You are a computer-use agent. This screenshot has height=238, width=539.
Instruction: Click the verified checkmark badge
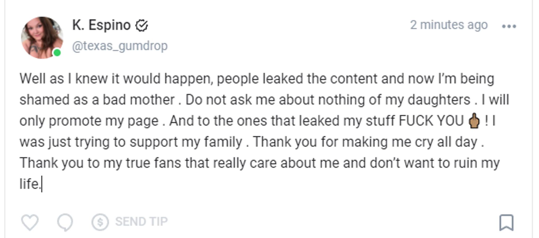tap(142, 26)
